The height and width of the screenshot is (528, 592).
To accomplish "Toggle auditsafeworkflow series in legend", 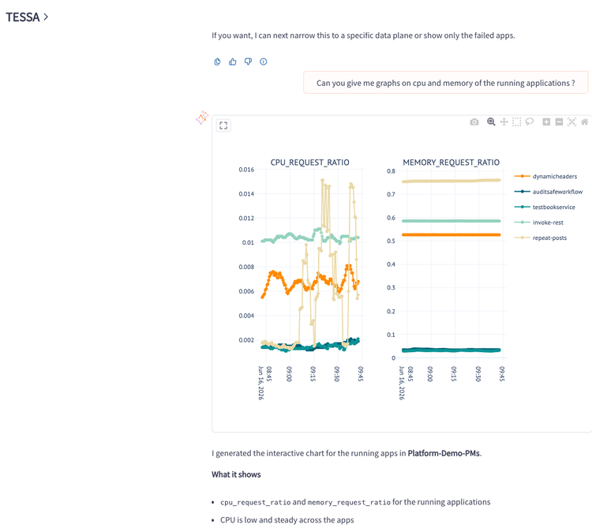I will (x=549, y=192).
